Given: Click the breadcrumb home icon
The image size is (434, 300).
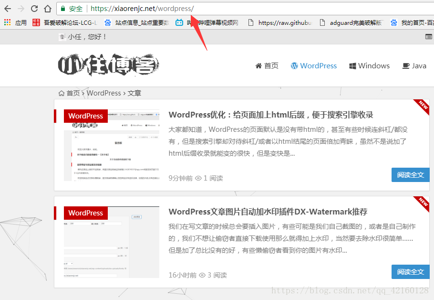Looking at the screenshot, I should click(x=62, y=93).
